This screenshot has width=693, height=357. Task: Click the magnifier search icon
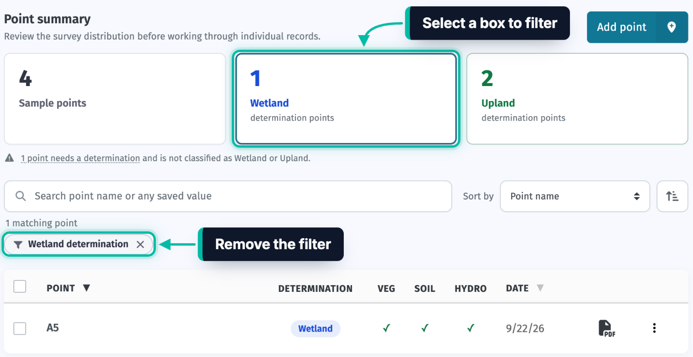[x=21, y=196]
